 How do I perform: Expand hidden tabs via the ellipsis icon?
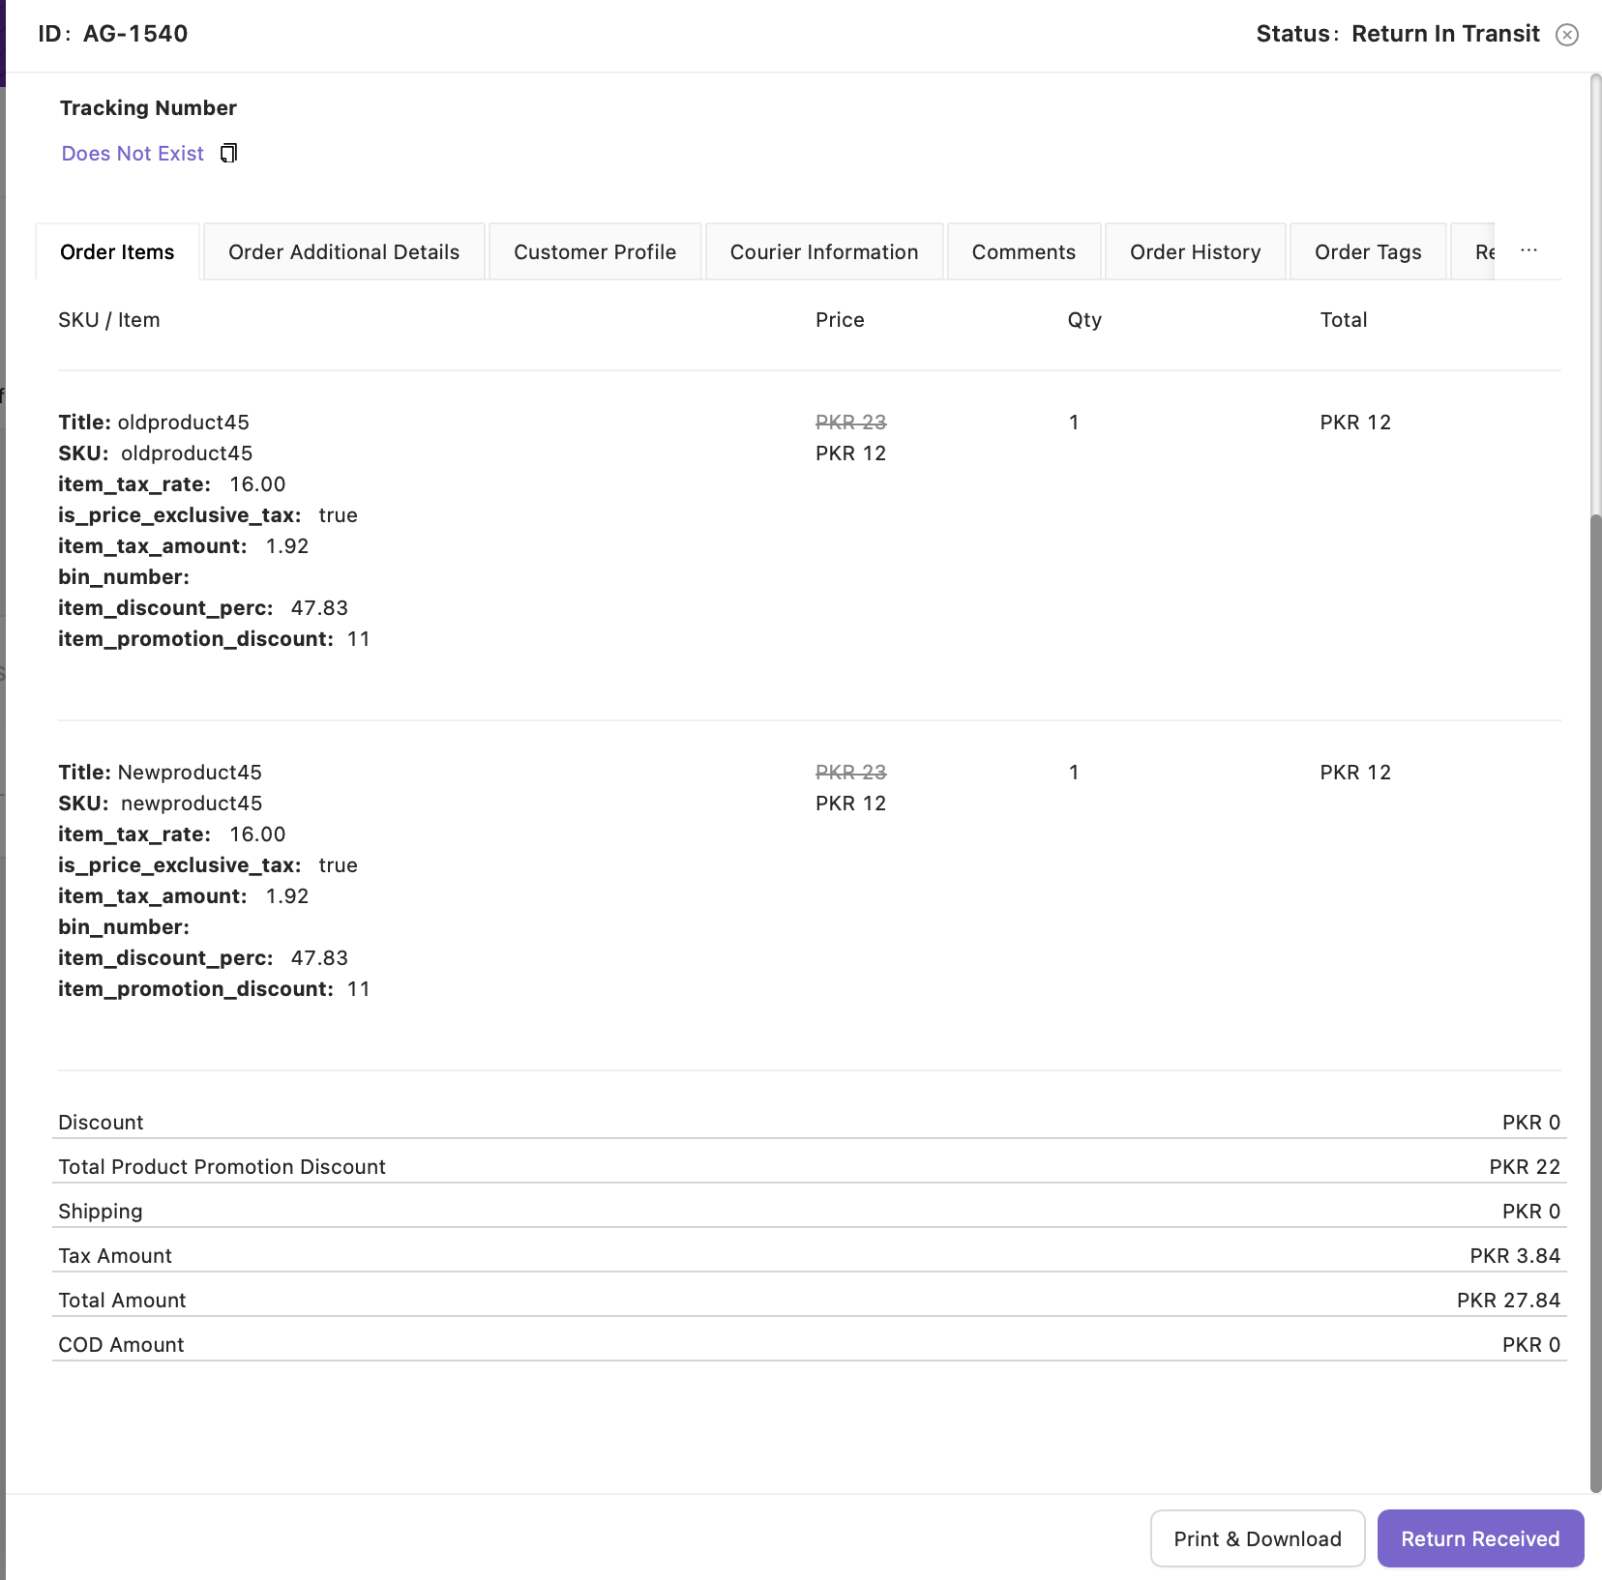point(1528,250)
